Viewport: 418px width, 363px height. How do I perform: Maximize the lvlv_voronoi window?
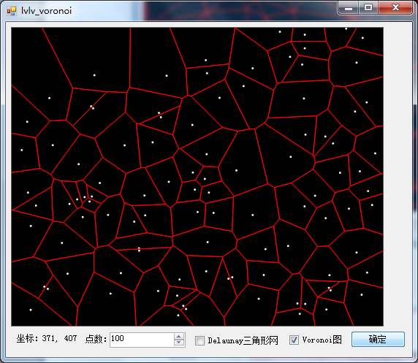pyautogui.click(x=368, y=7)
